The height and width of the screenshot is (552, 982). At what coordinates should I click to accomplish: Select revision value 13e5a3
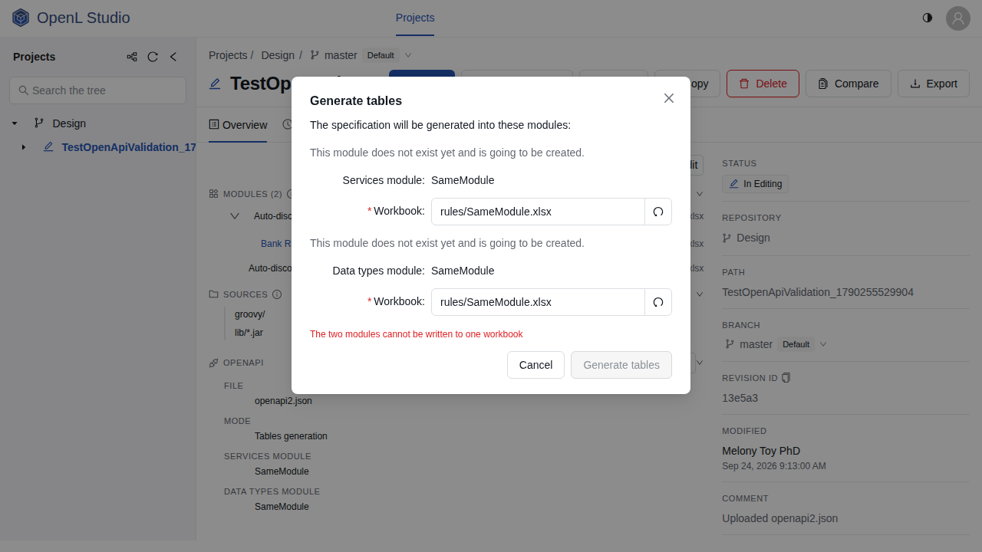[740, 398]
